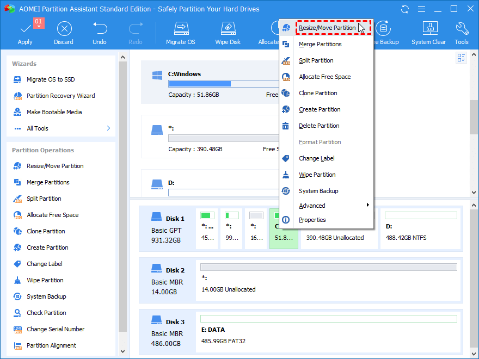Click the Apply toolbar button
Image resolution: width=479 pixels, height=359 pixels.
(x=25, y=33)
